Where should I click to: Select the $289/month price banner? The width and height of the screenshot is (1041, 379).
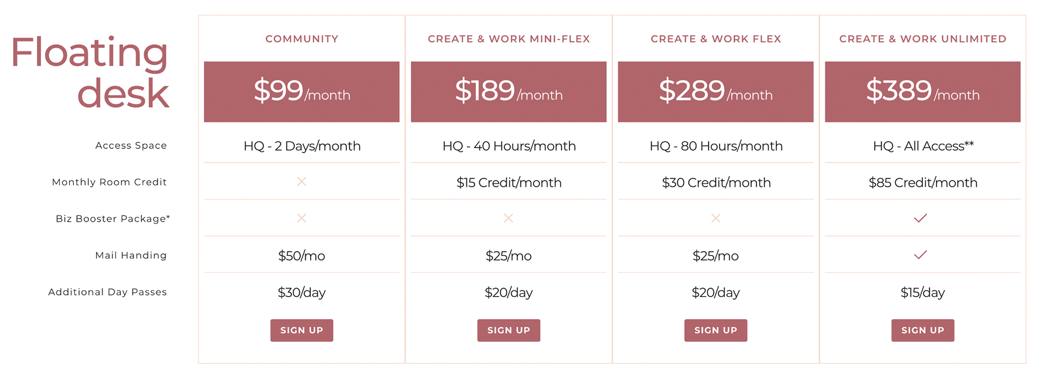pos(716,92)
